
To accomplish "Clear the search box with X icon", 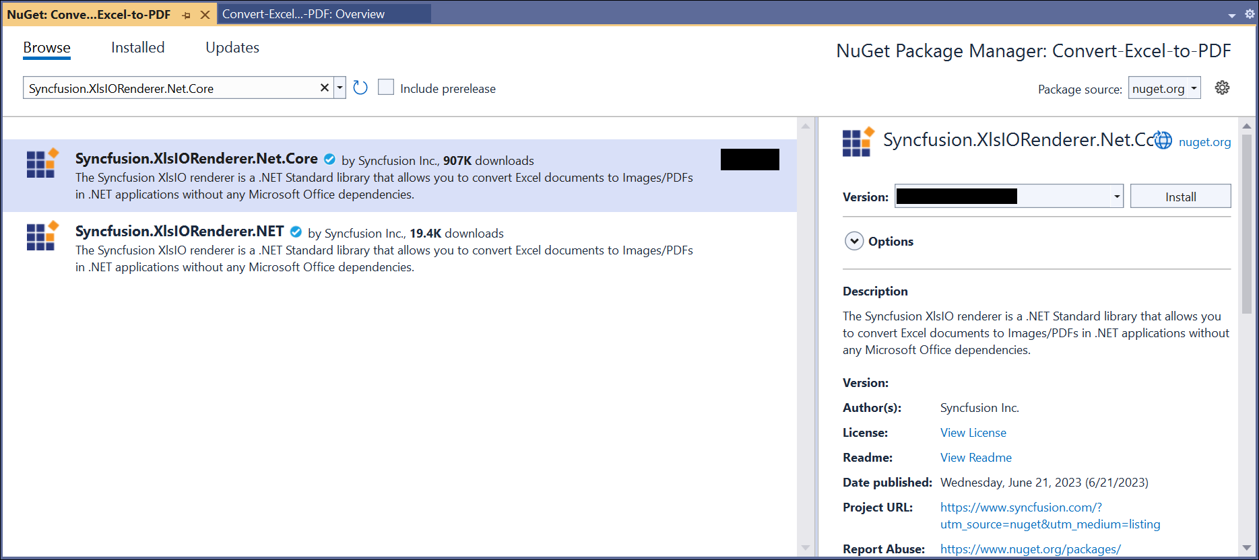I will (x=324, y=88).
